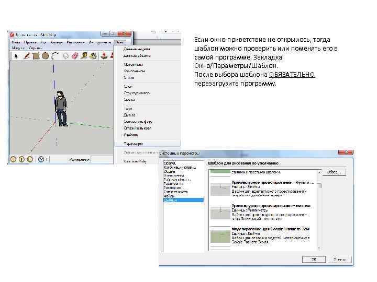The image size is (377, 282).
Task: Activate the Arc tool
Action: pos(56,56)
